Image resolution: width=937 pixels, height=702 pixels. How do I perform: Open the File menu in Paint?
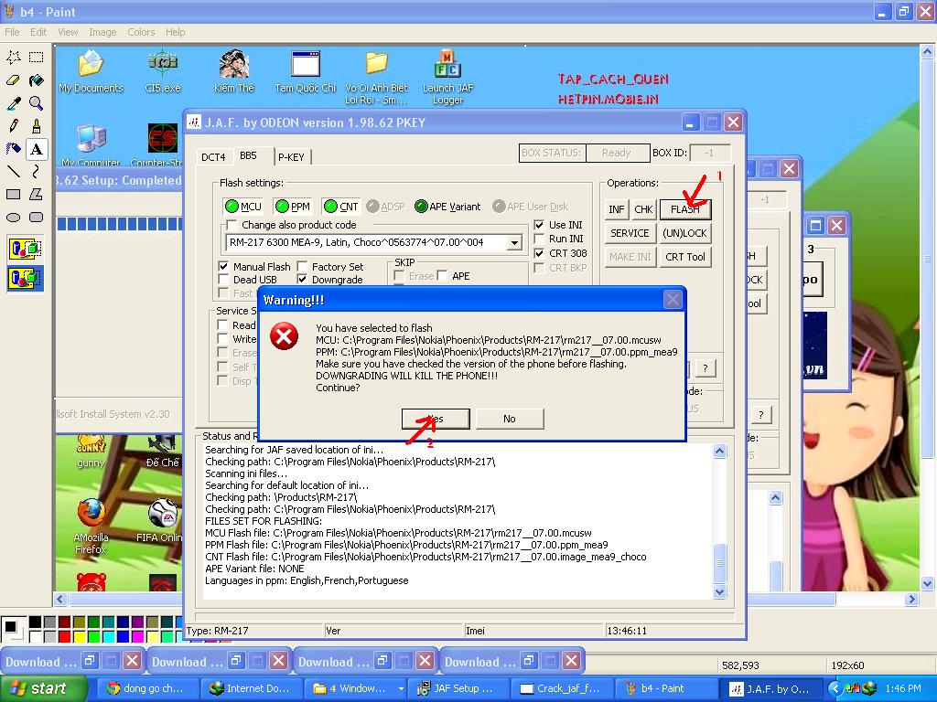12,32
